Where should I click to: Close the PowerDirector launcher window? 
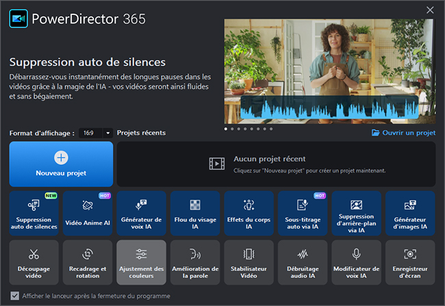coord(430,10)
